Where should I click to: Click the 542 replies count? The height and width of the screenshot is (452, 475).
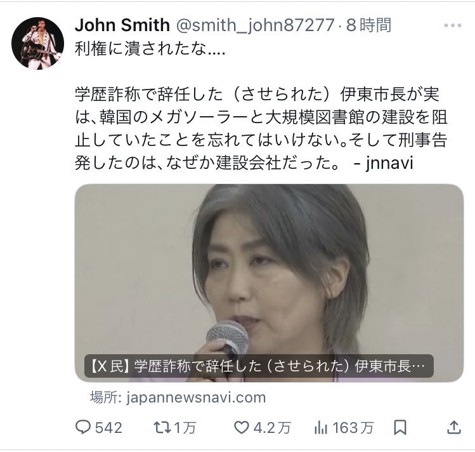pos(108,428)
